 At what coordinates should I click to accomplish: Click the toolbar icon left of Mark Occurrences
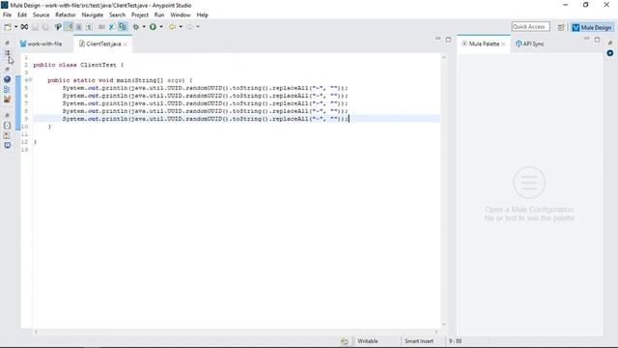(x=58, y=27)
